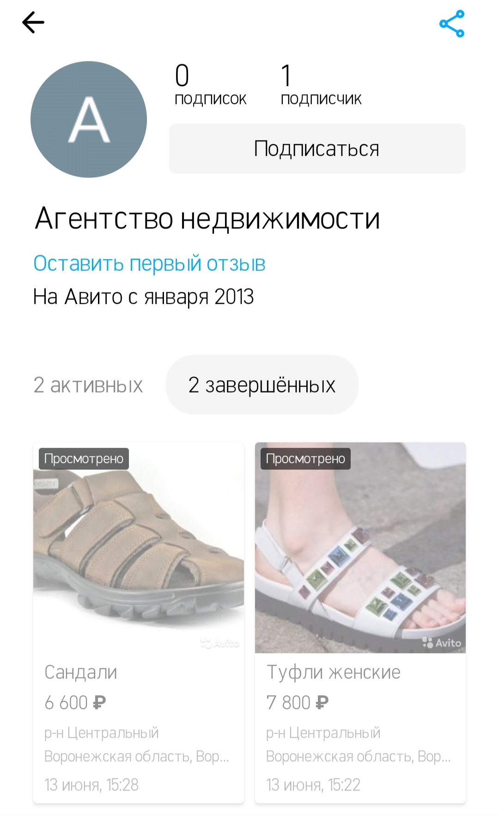Click the Агентство недвижимости profile name

coord(207,218)
